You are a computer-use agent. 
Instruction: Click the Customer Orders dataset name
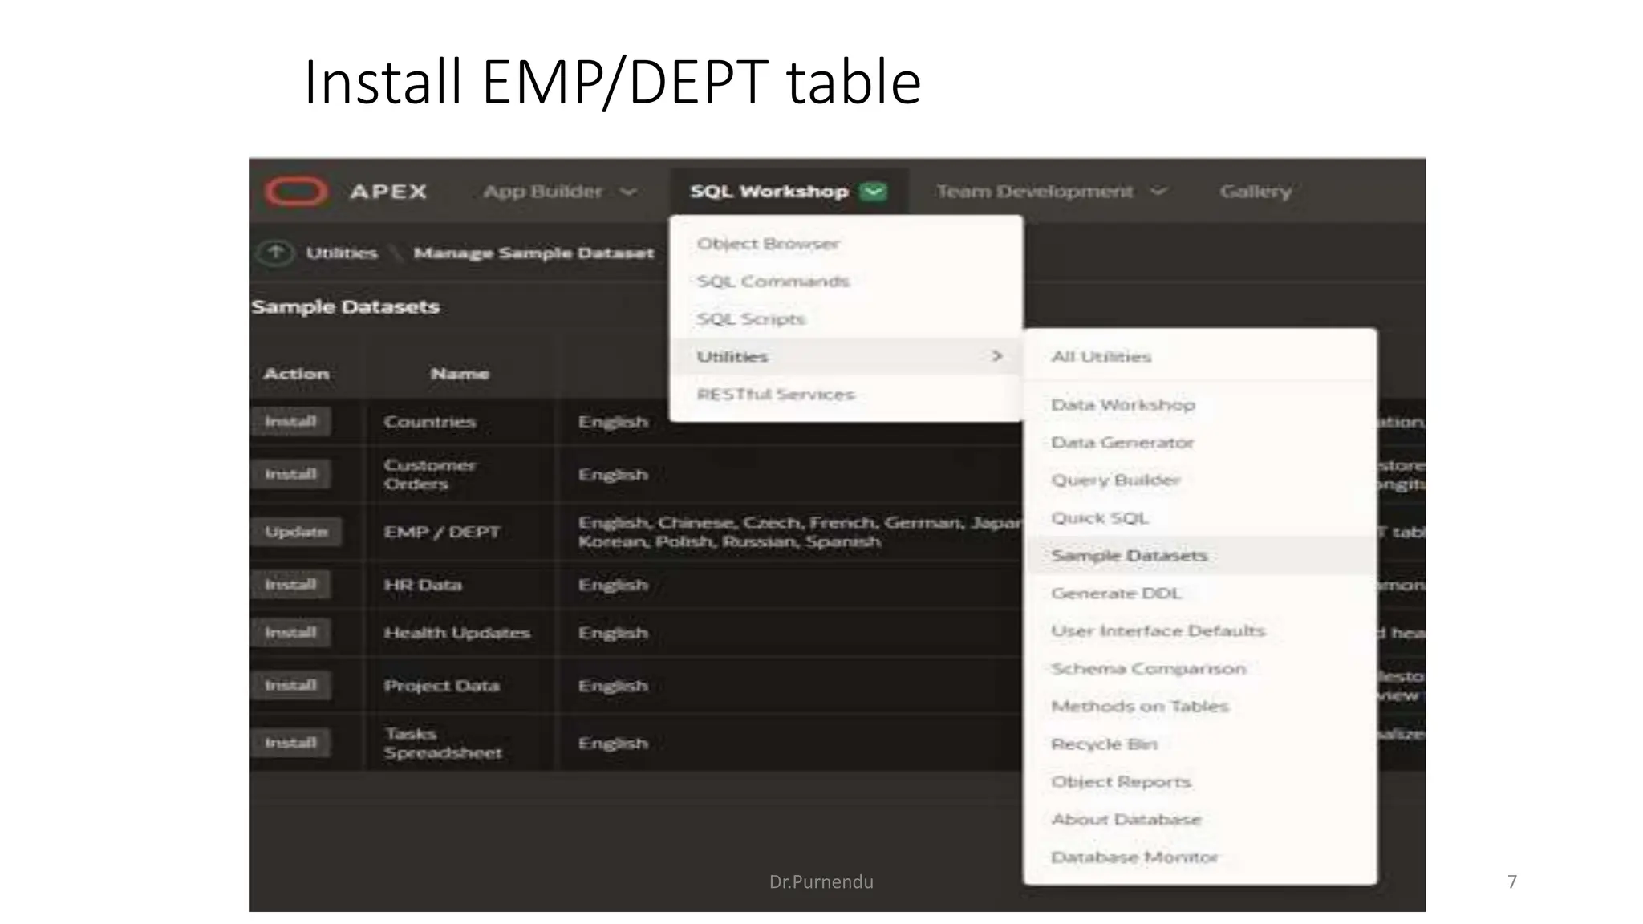coord(429,474)
